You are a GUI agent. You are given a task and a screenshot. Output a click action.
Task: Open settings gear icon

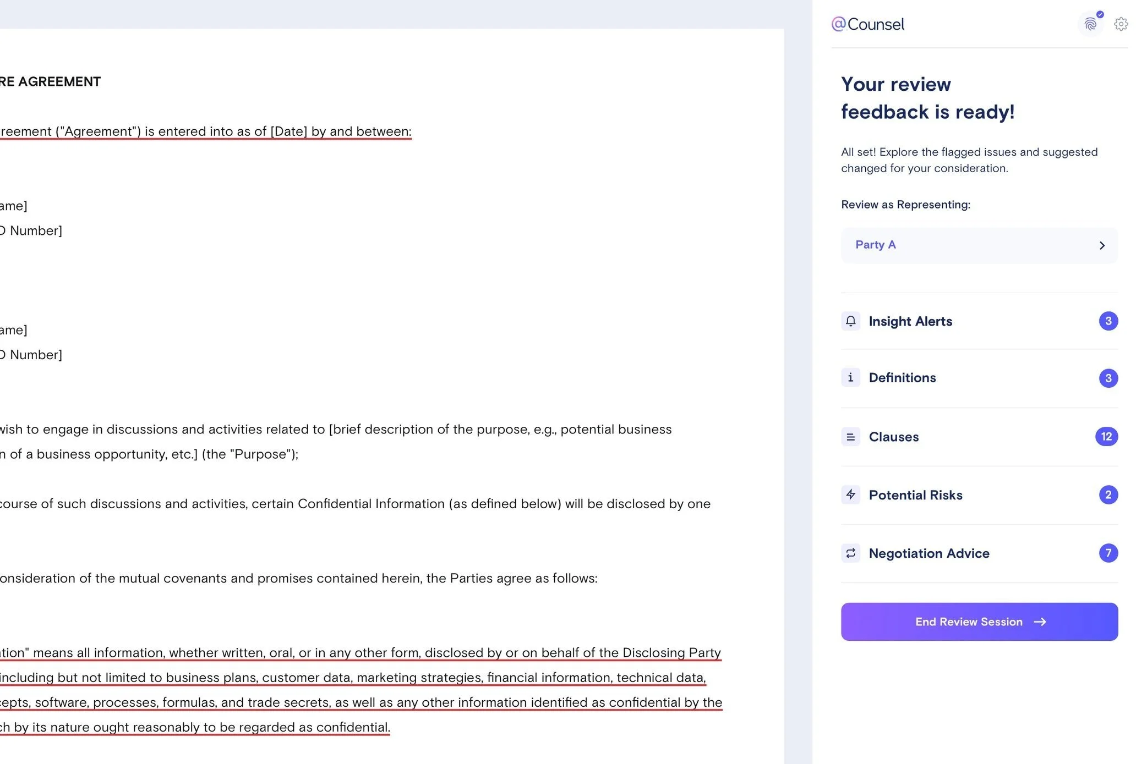click(1121, 24)
